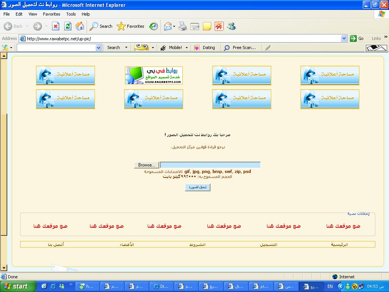This screenshot has width=389, height=292.
Task: Open the History panel icon
Action: pyautogui.click(x=153, y=26)
